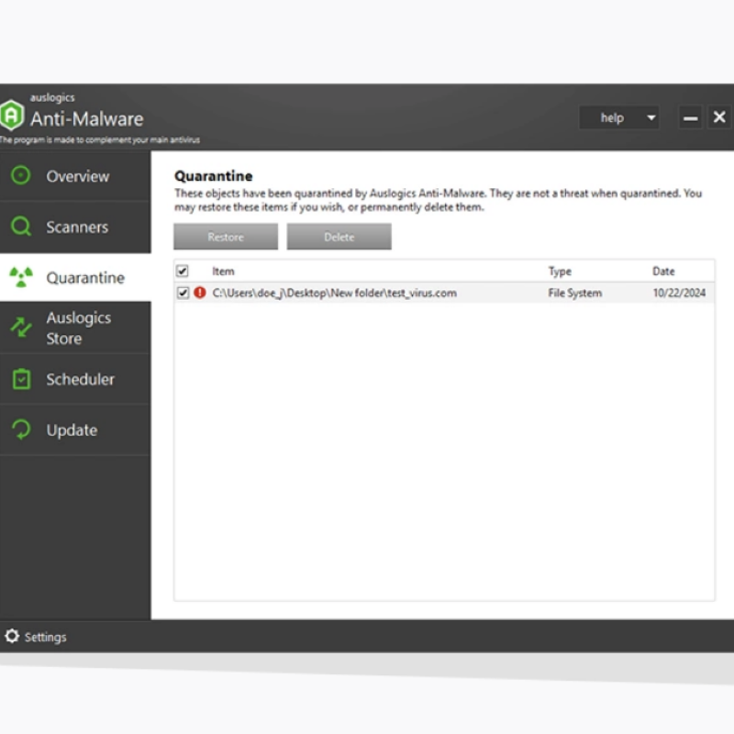734x734 pixels.
Task: Click the Update refresh icon
Action: point(20,429)
